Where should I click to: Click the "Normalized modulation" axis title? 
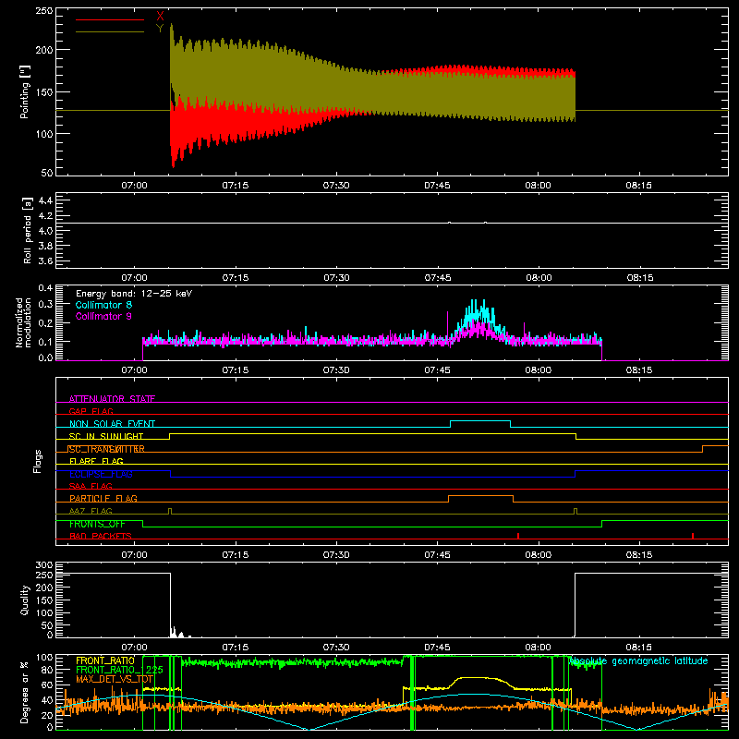[x=24, y=322]
